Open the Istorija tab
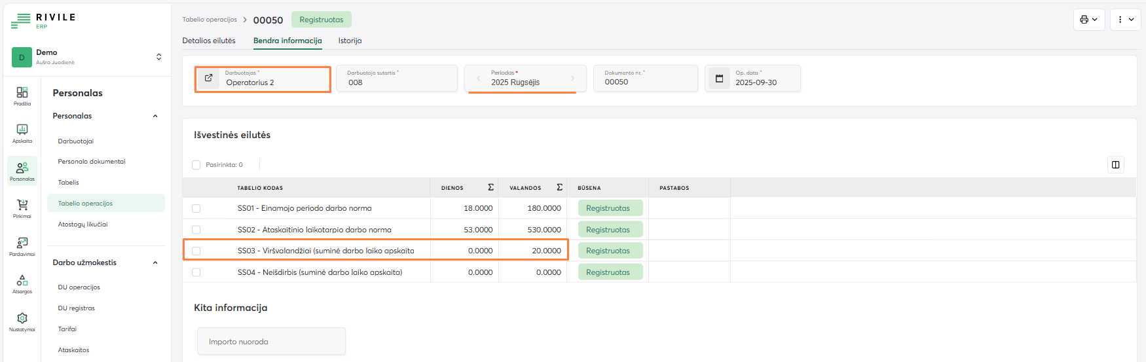 pyautogui.click(x=350, y=41)
